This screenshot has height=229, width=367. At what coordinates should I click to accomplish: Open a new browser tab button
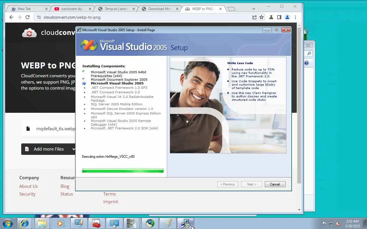231,9
